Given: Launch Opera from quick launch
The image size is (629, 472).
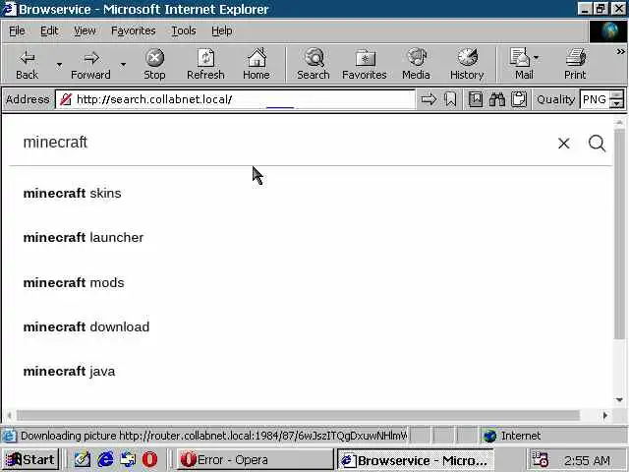Looking at the screenshot, I should click(150, 459).
